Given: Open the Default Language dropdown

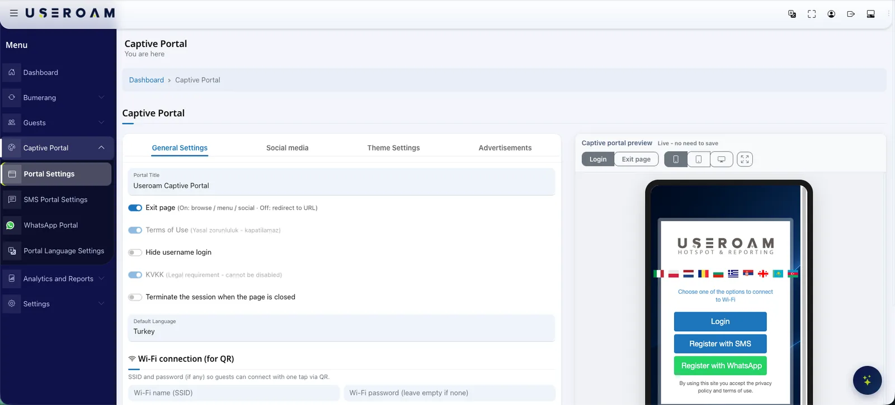Looking at the screenshot, I should [x=341, y=327].
